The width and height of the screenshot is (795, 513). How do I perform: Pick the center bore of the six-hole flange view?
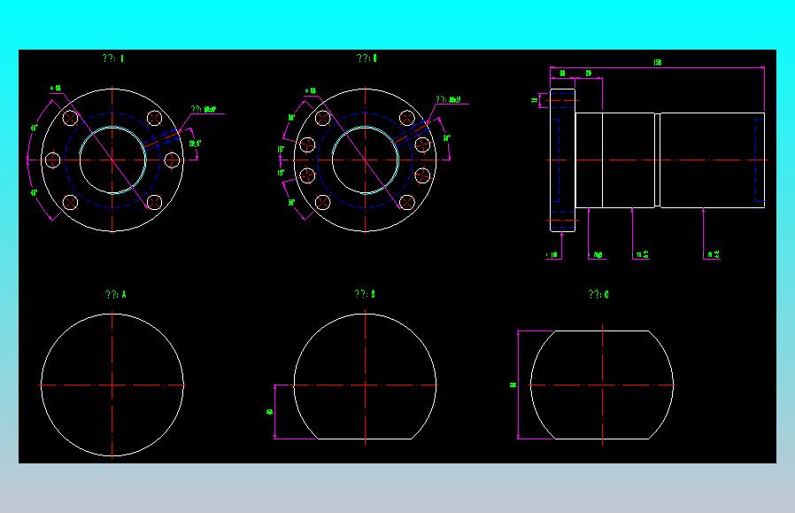(x=112, y=159)
